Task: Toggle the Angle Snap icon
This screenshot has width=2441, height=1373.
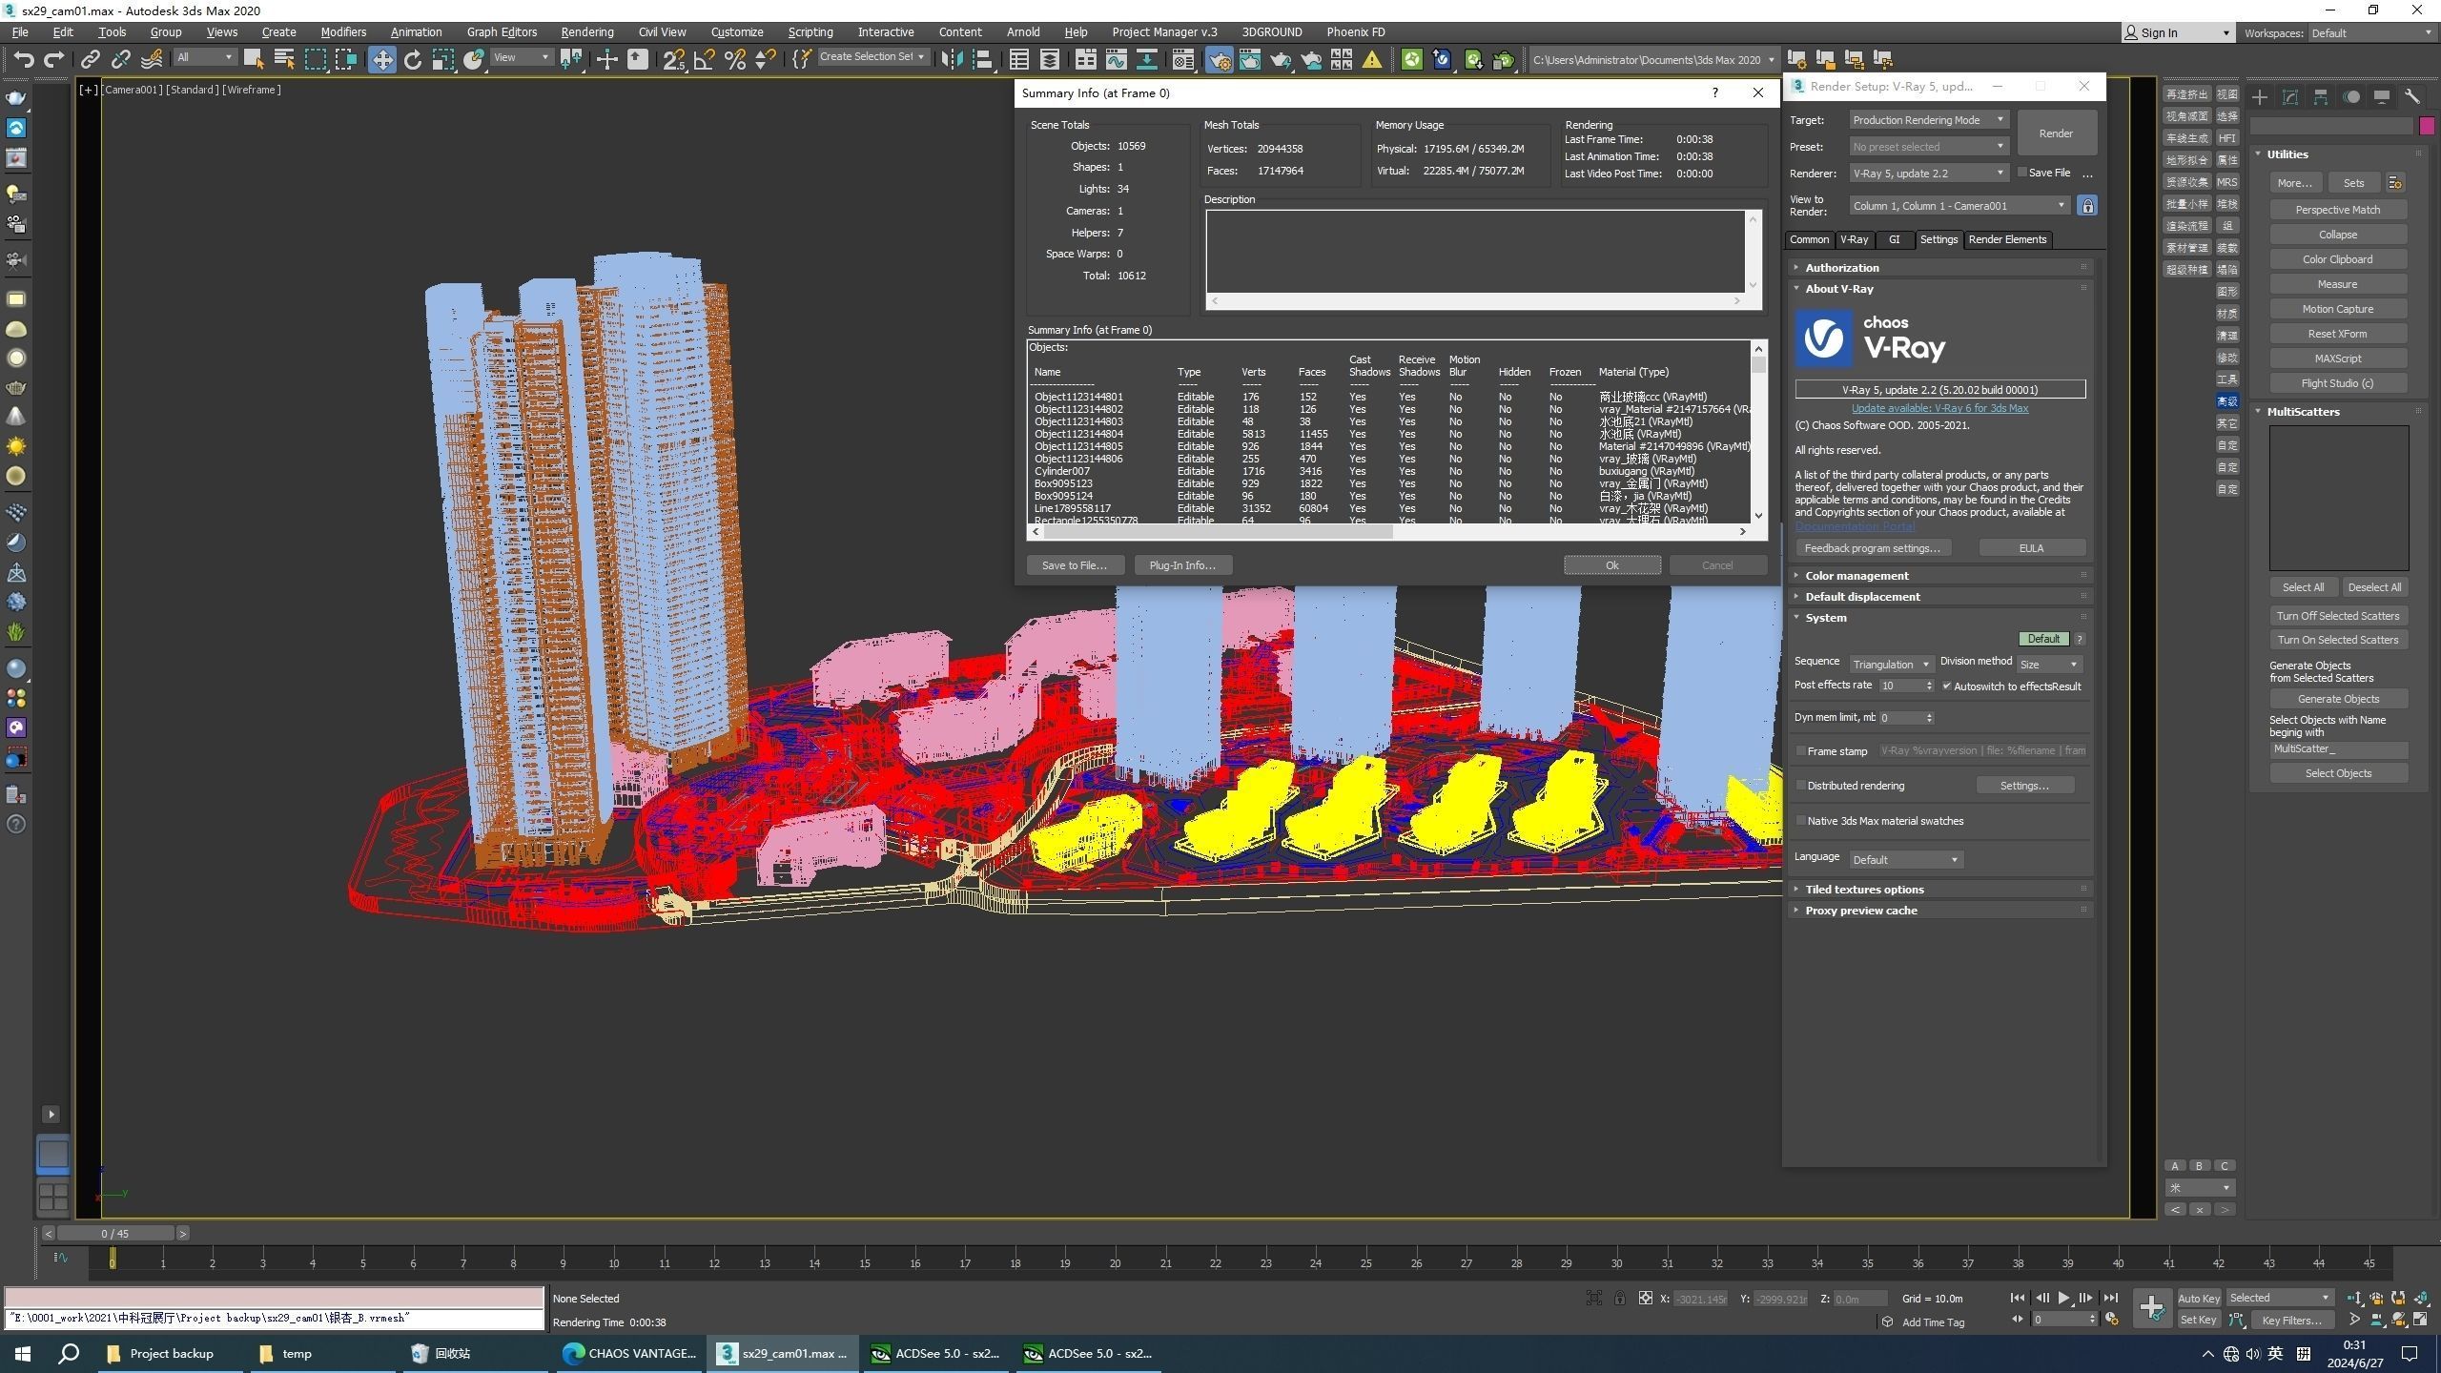Action: pos(705,60)
